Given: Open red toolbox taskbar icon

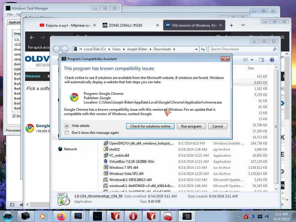Looking at the screenshot, I should (168, 216).
